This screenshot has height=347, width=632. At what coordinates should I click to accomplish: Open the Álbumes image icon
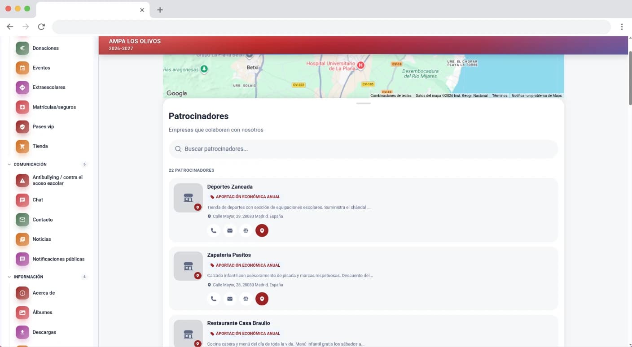tap(22, 312)
